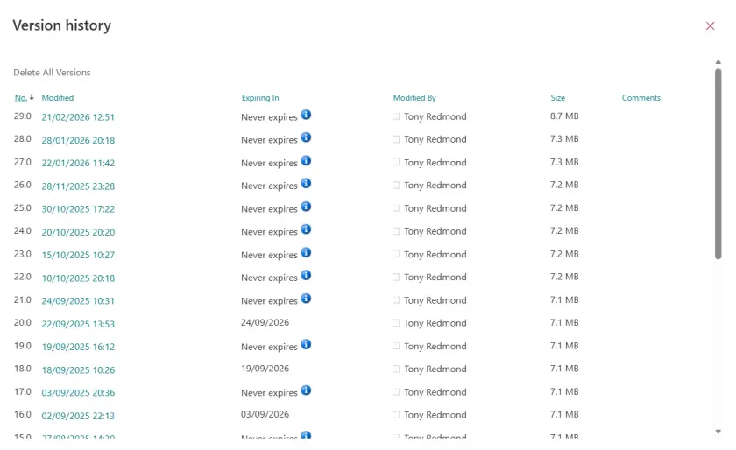This screenshot has width=736, height=450.
Task: Click info icon for version 29.0 expiry
Action: [x=306, y=115]
